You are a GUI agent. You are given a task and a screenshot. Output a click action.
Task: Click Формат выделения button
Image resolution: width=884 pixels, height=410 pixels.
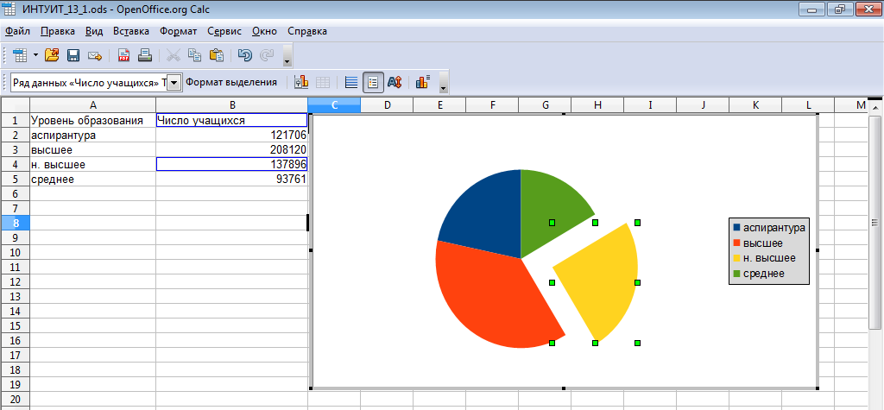pos(231,82)
